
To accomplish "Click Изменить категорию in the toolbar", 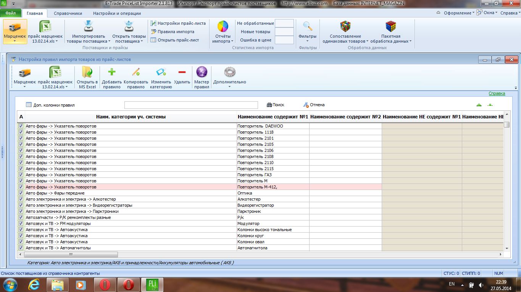I will [161, 78].
